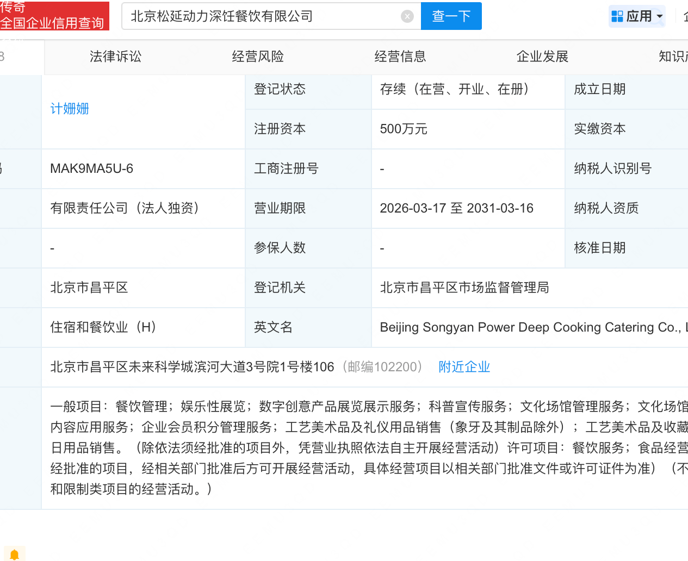Open the 经营风险 tab

(258, 57)
